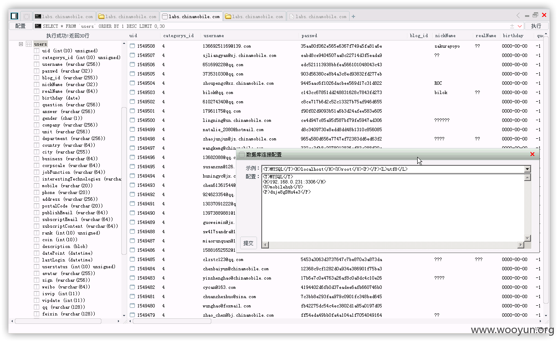This screenshot has height=342, width=558.
Task: Pick the record icon for uid 1549483
Action: coord(132,278)
